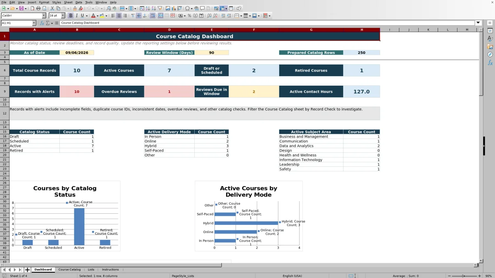
Task: Switch to the Instructions sheet tab
Action: point(110,270)
